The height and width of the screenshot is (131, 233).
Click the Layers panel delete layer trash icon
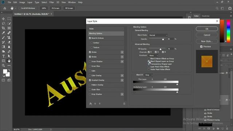(x=227, y=128)
